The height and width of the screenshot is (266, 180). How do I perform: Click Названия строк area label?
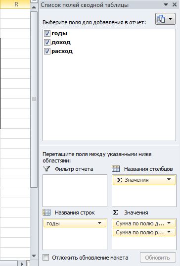tap(75, 213)
